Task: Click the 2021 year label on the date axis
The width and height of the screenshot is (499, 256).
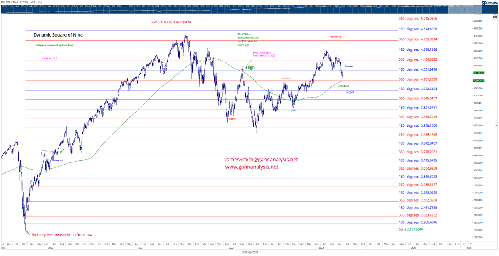Action: point(142,247)
